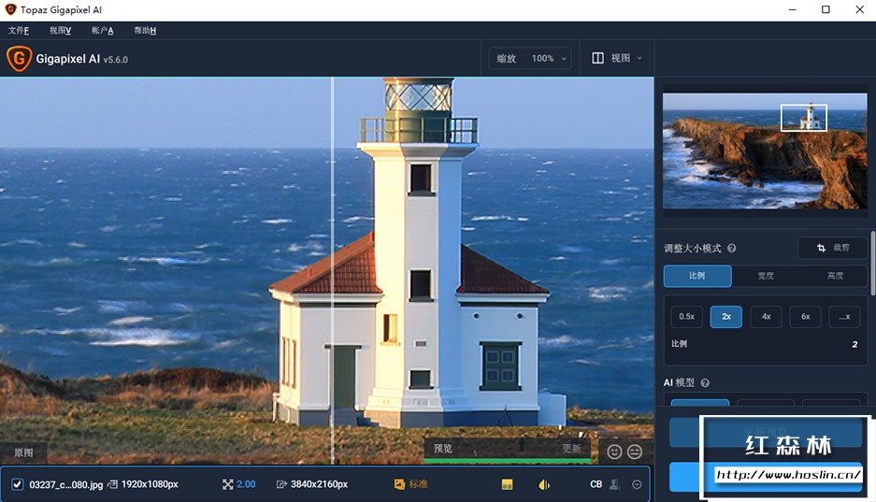
Task: Click the 03237_c...080.jpg file name
Action: tap(66, 484)
